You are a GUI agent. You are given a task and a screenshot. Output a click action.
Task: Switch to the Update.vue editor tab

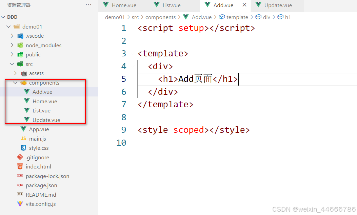tap(277, 5)
